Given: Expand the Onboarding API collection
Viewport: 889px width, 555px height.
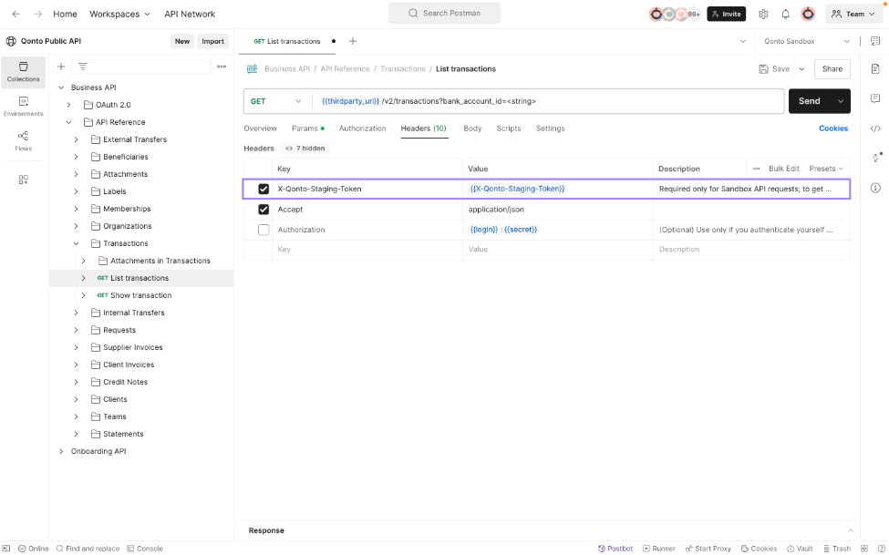Looking at the screenshot, I should 61,452.
